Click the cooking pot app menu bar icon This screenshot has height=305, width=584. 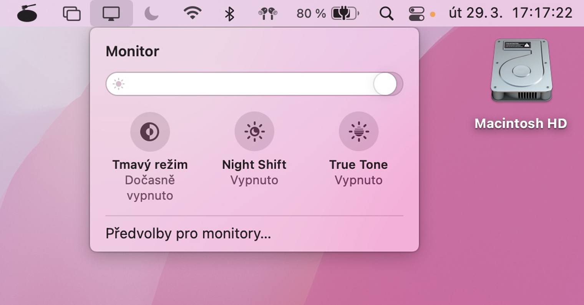click(x=27, y=13)
